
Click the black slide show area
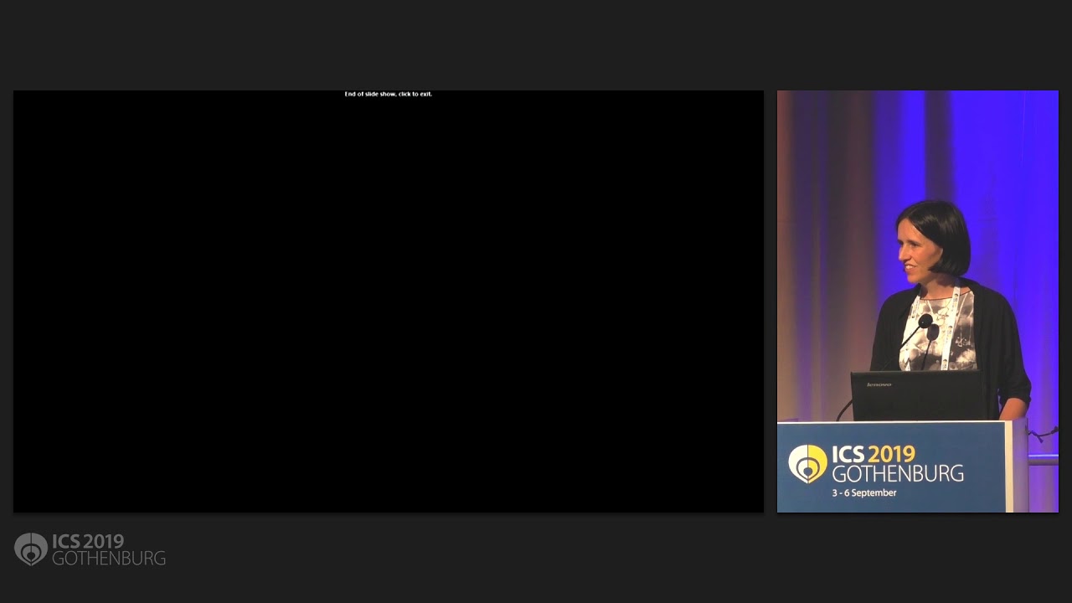(x=389, y=301)
